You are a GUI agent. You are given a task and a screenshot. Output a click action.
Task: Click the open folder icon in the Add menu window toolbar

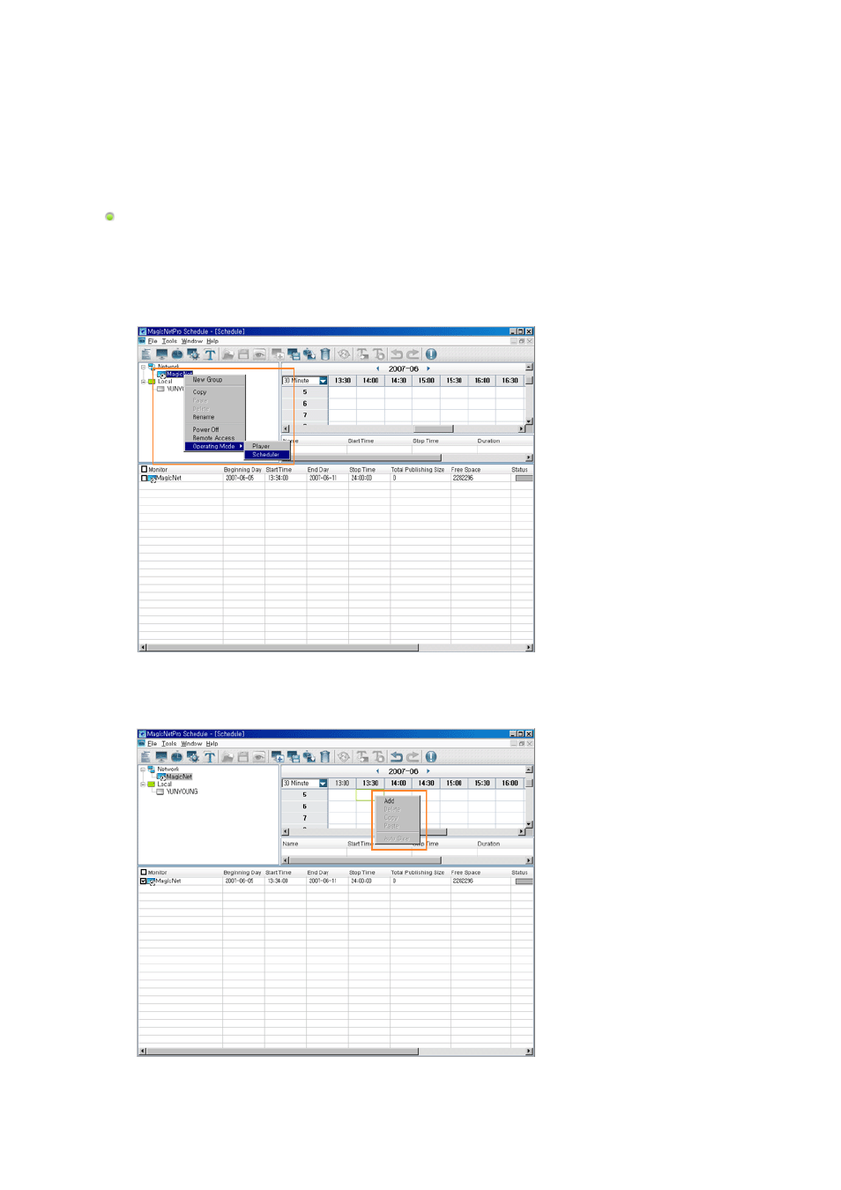(227, 757)
